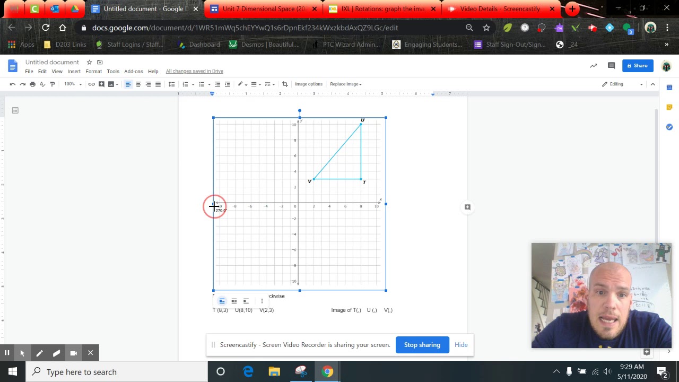This screenshot has height=382, width=679.
Task: Click the Spelling and grammar check icon
Action: (x=42, y=84)
